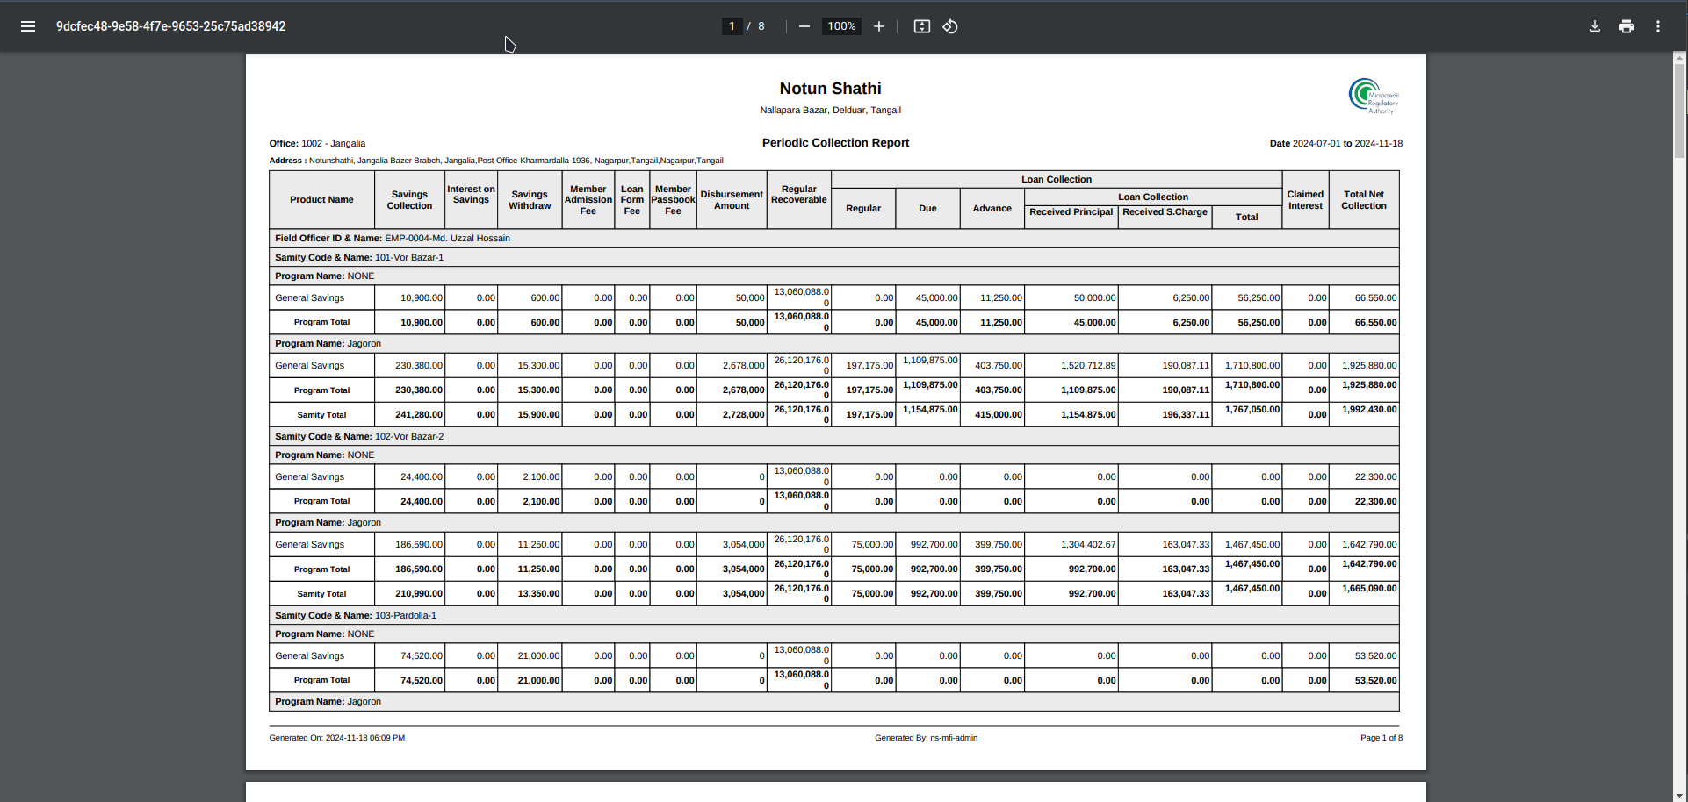Click the Claimed Interest header
The height and width of the screenshot is (802, 1688).
1305,200
